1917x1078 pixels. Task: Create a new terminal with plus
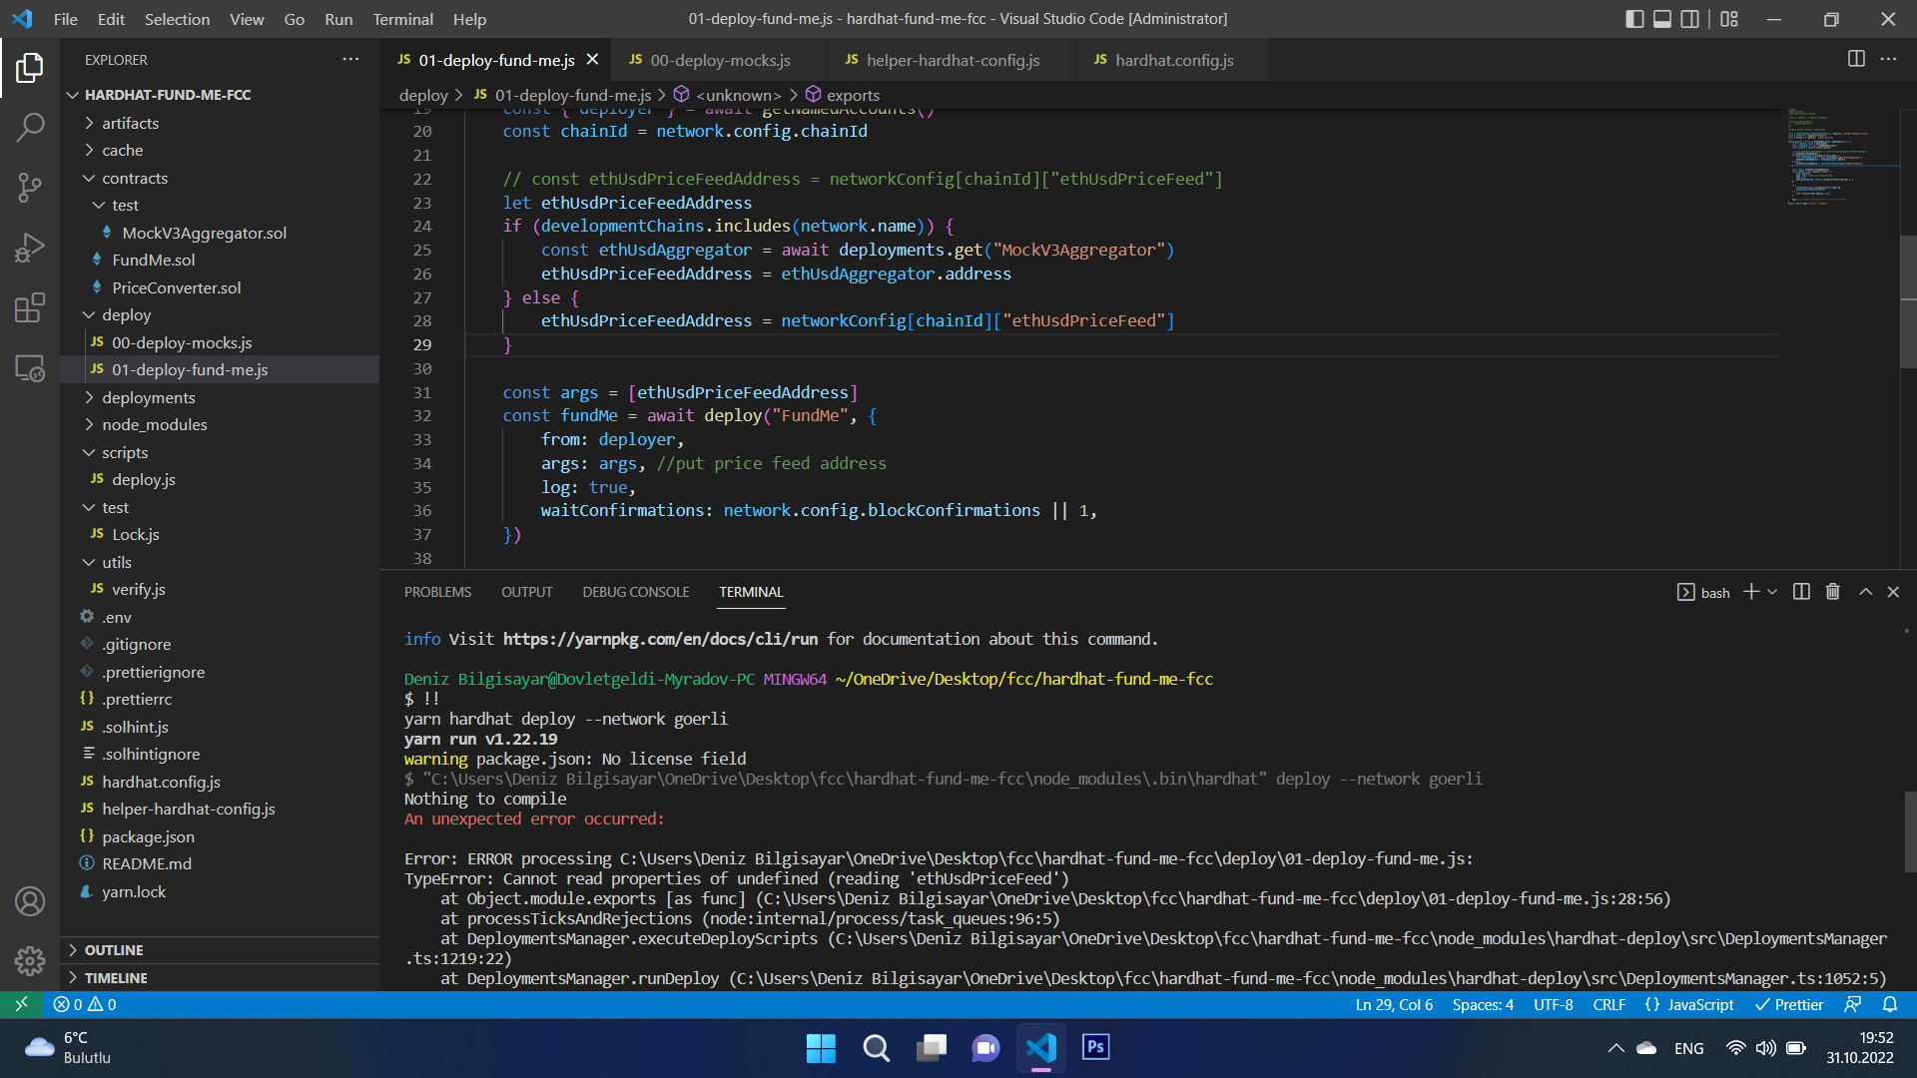(x=1751, y=592)
